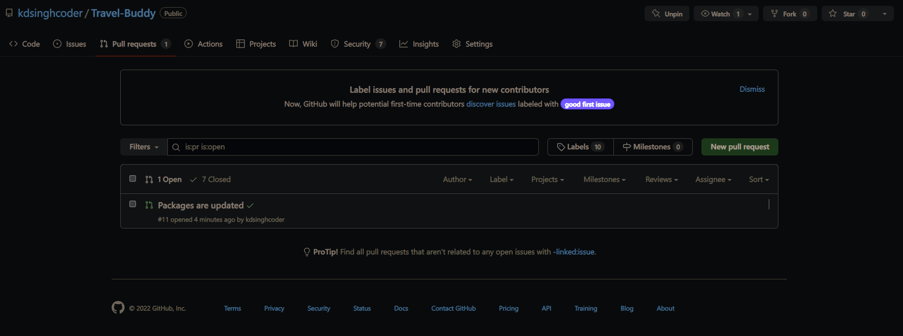The width and height of the screenshot is (903, 336).
Task: Open the Security tab
Action: (x=358, y=44)
